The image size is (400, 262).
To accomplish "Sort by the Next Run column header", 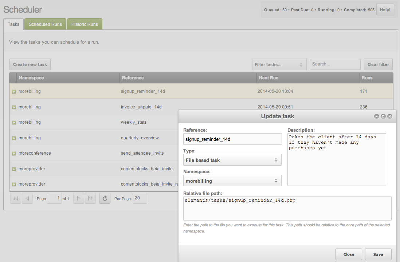I will click(x=308, y=78).
